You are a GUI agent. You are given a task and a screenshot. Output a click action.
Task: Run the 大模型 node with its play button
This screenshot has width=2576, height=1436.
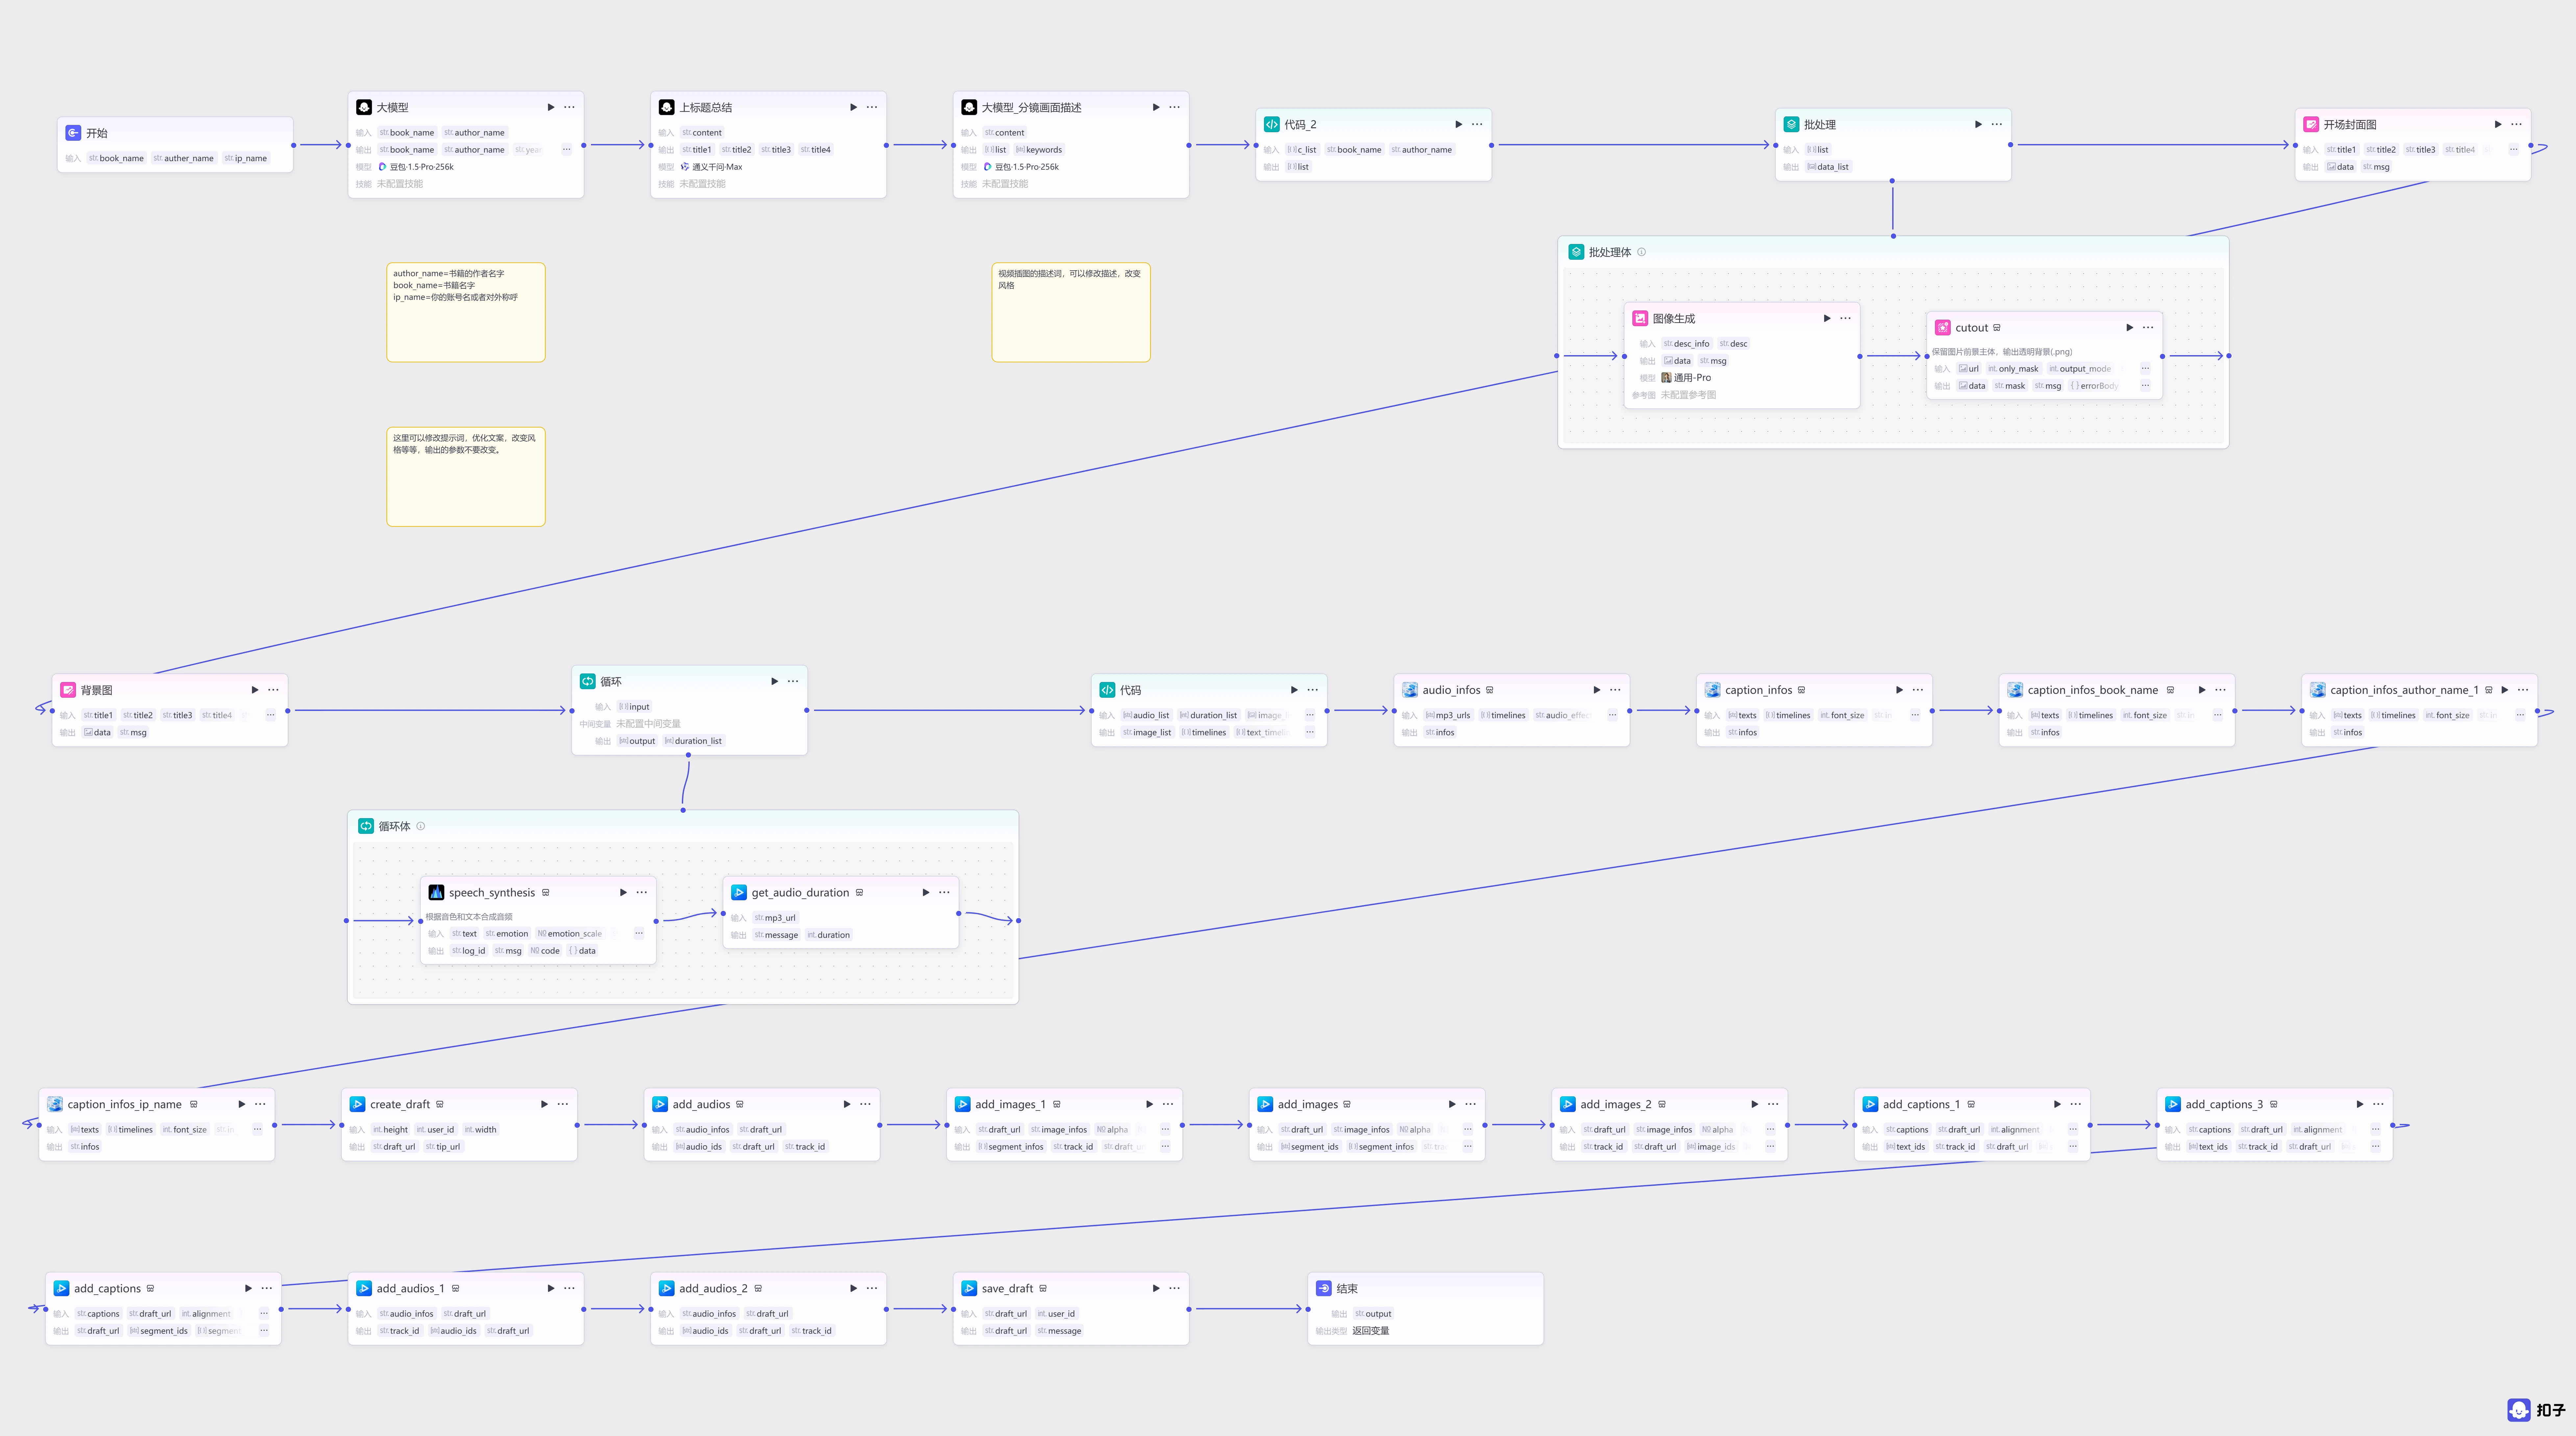[x=551, y=107]
